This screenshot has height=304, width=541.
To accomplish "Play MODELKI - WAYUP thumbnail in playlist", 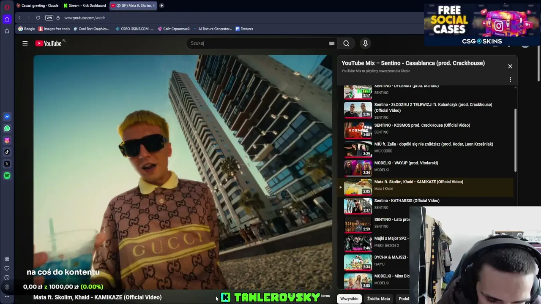I will click(x=358, y=168).
